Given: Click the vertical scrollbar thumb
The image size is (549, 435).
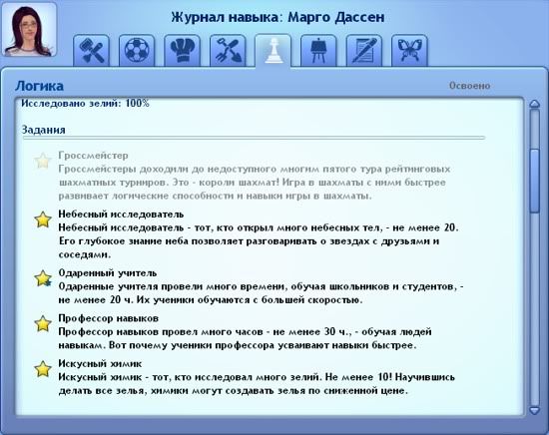Looking at the screenshot, I should 535,181.
